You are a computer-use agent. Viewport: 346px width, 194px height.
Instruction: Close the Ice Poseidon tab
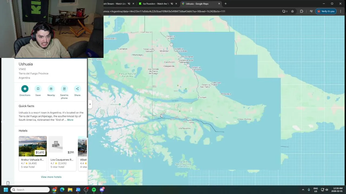point(176,4)
